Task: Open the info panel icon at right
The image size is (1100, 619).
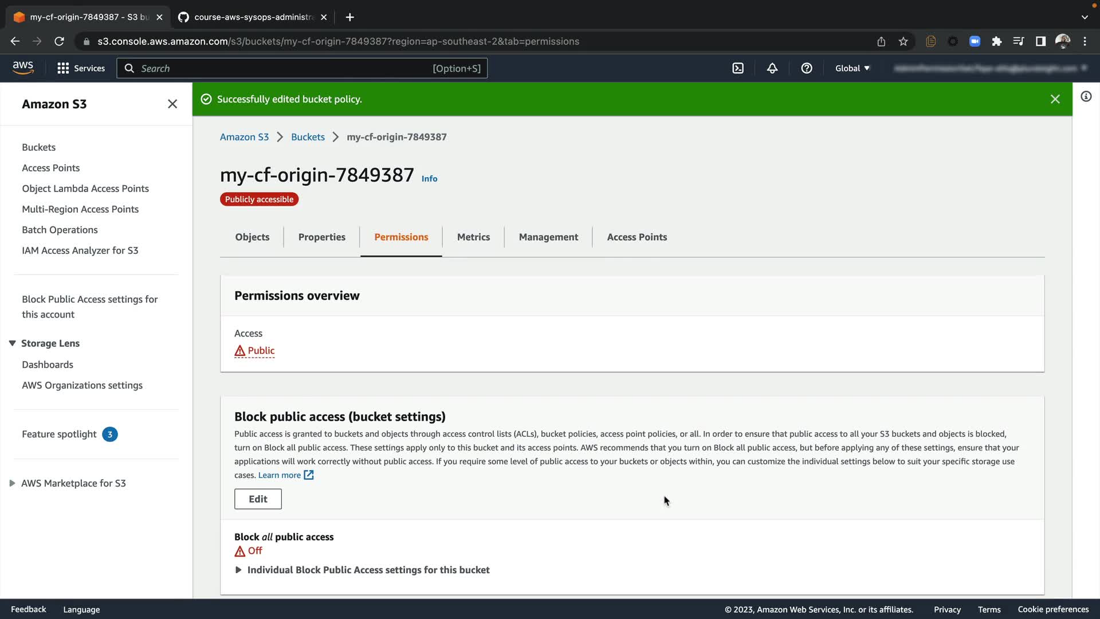Action: pyautogui.click(x=1086, y=96)
